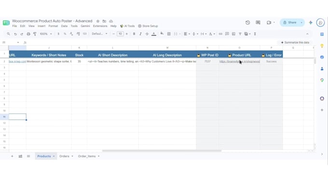Open the account profile avatar

click(x=320, y=23)
